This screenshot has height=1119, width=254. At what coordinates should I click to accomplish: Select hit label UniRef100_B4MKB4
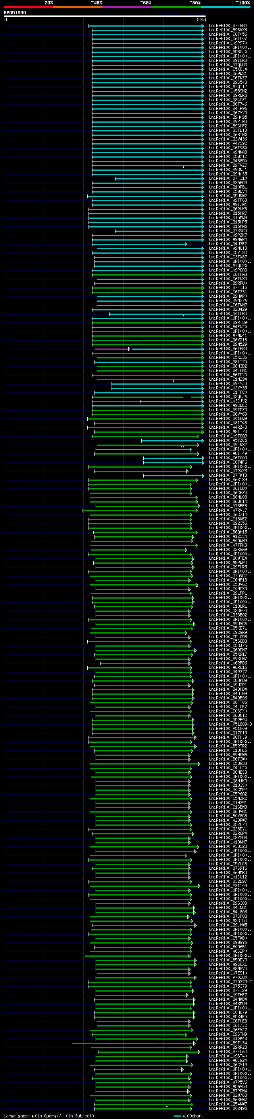[x=228, y=999]
